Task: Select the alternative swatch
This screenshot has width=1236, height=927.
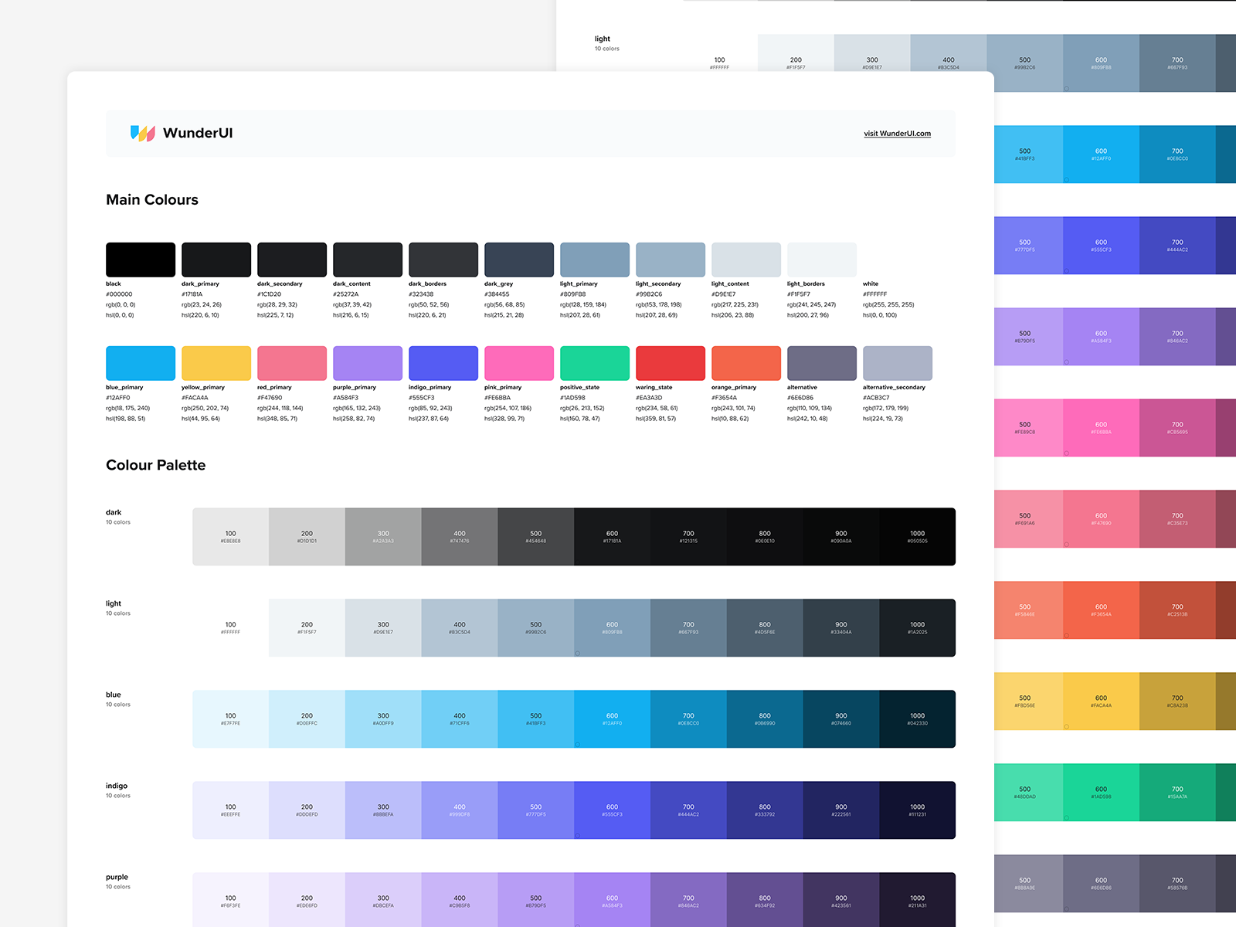Action: click(822, 363)
